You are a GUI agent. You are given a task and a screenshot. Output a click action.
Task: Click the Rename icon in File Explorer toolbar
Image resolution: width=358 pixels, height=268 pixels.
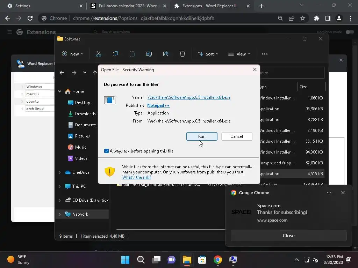pos(149,54)
